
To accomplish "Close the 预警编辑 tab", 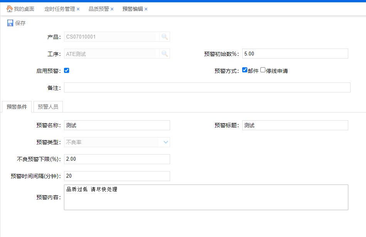I will [x=146, y=9].
